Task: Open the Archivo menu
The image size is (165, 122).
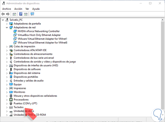Action: [x=7, y=9]
